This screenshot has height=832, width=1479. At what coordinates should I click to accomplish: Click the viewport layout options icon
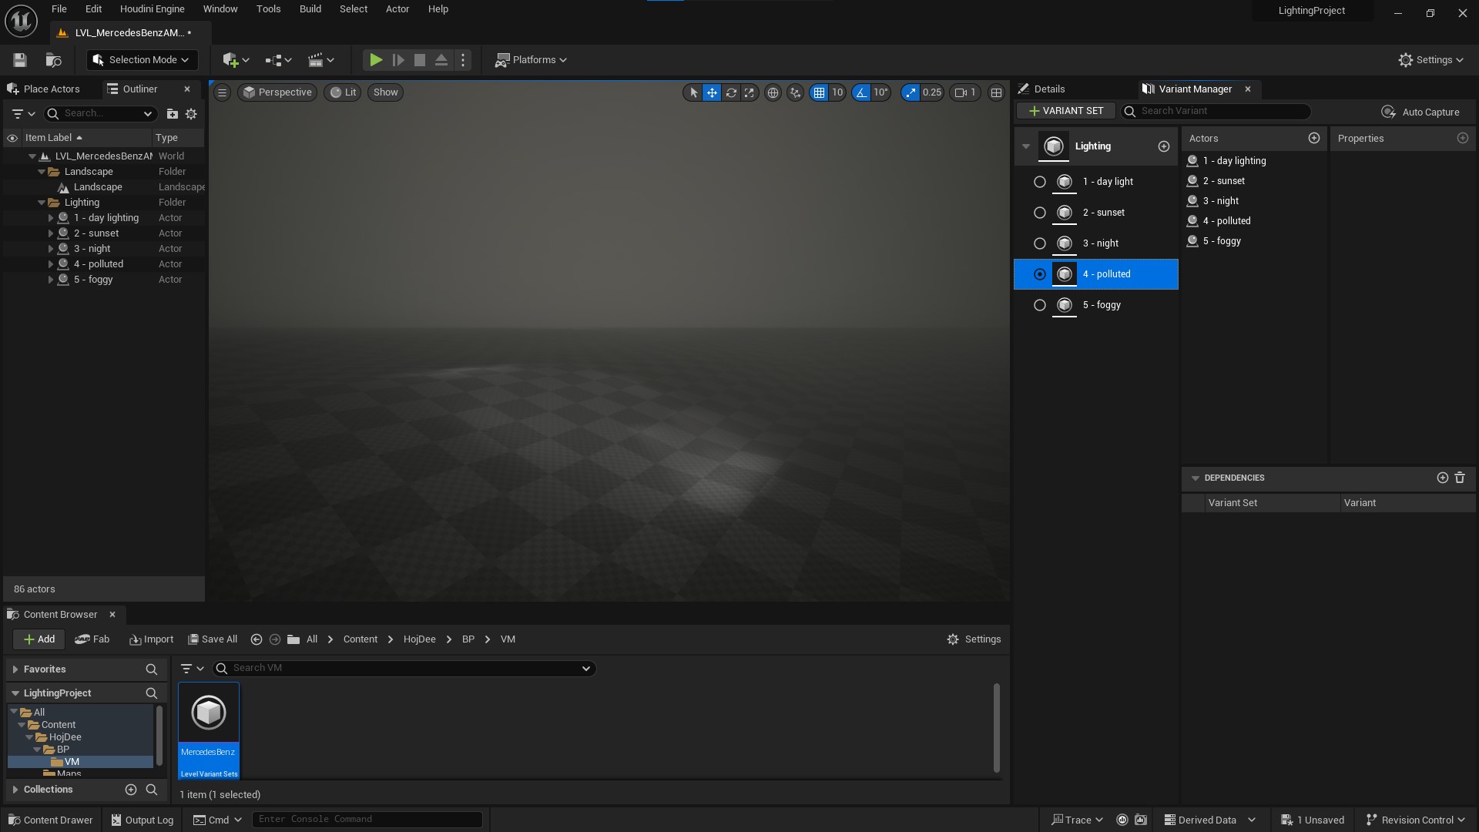[996, 92]
